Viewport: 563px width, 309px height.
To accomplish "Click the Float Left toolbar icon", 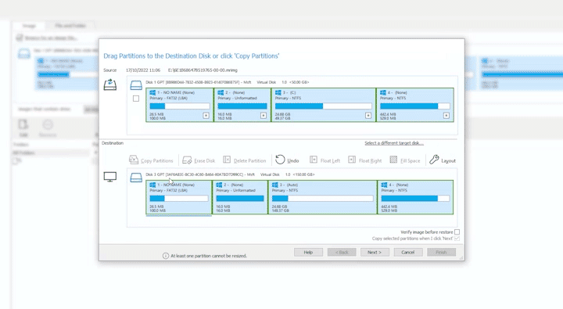I will (x=313, y=160).
